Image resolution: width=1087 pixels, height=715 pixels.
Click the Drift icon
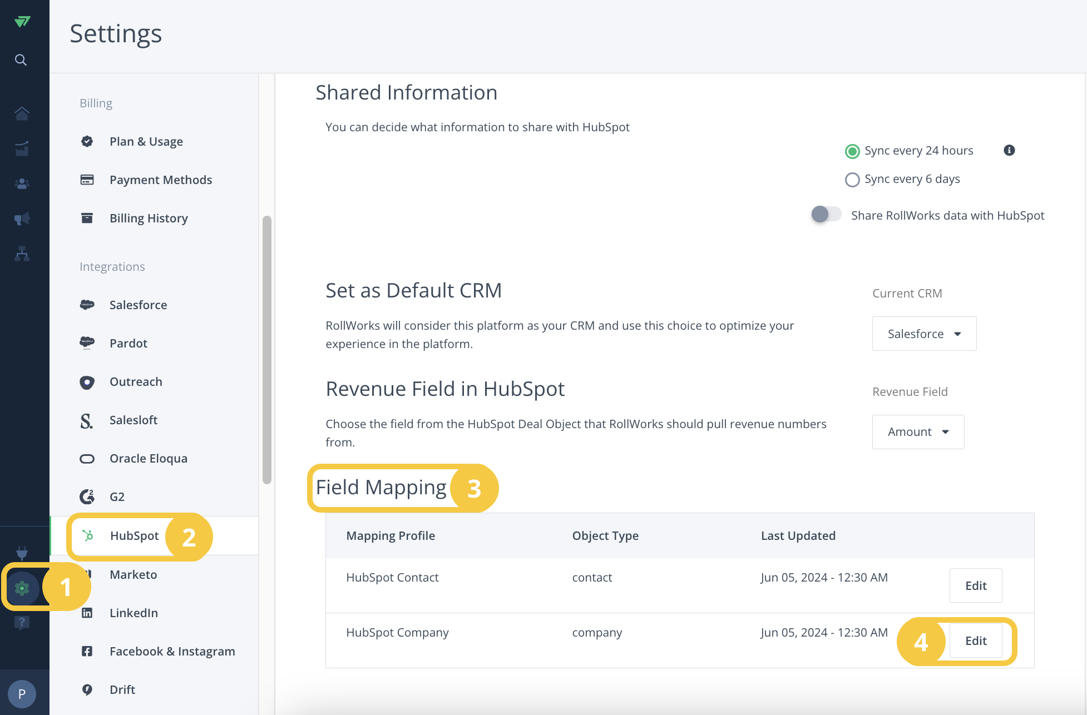point(87,689)
